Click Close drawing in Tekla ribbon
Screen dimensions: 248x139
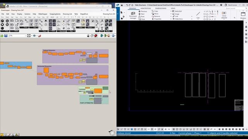(x=141, y=19)
